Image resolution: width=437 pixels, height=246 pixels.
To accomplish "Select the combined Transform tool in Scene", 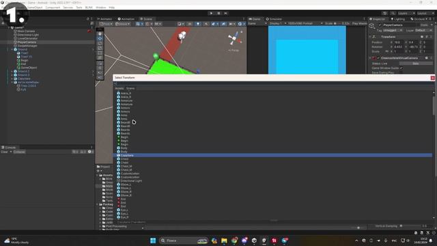I will pos(100,57).
